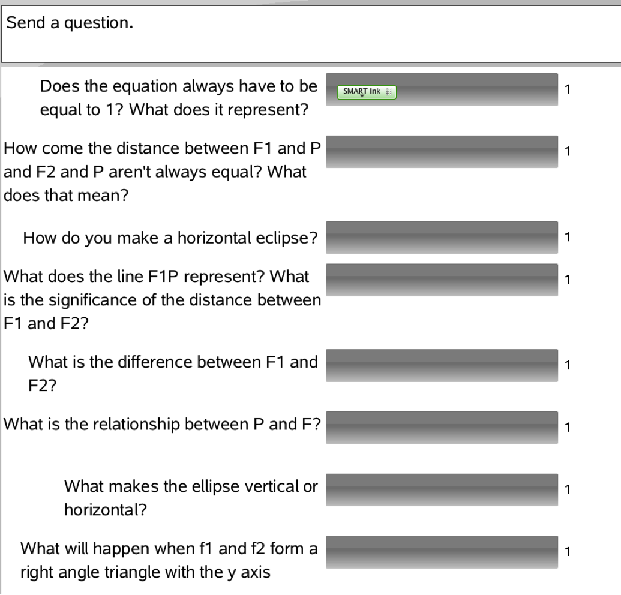Screen dimensions: 621x595
Task: Select "What makes the ellipse vertical or horizontal?"
Action: 191,498
